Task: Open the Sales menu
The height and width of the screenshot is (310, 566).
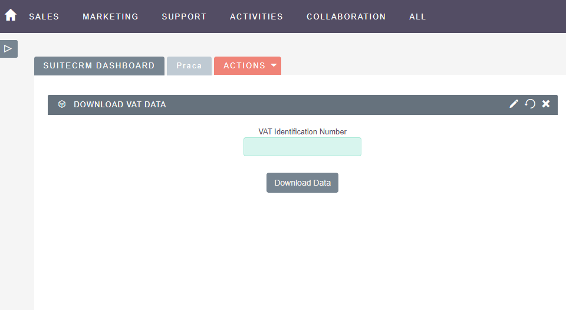Action: pos(44,17)
